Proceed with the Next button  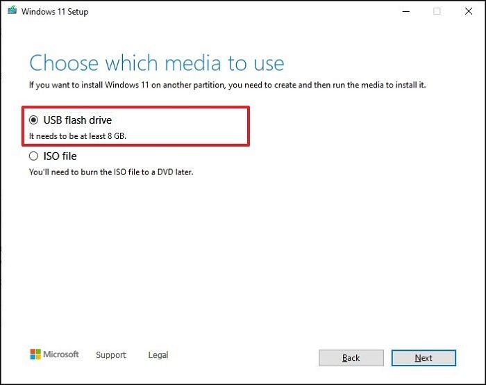pos(424,358)
